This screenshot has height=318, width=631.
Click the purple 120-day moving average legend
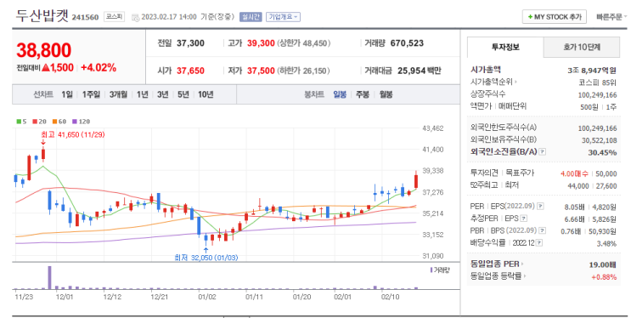tap(81, 122)
